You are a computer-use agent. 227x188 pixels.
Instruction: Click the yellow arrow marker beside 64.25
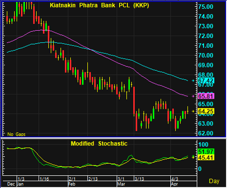click(x=193, y=111)
